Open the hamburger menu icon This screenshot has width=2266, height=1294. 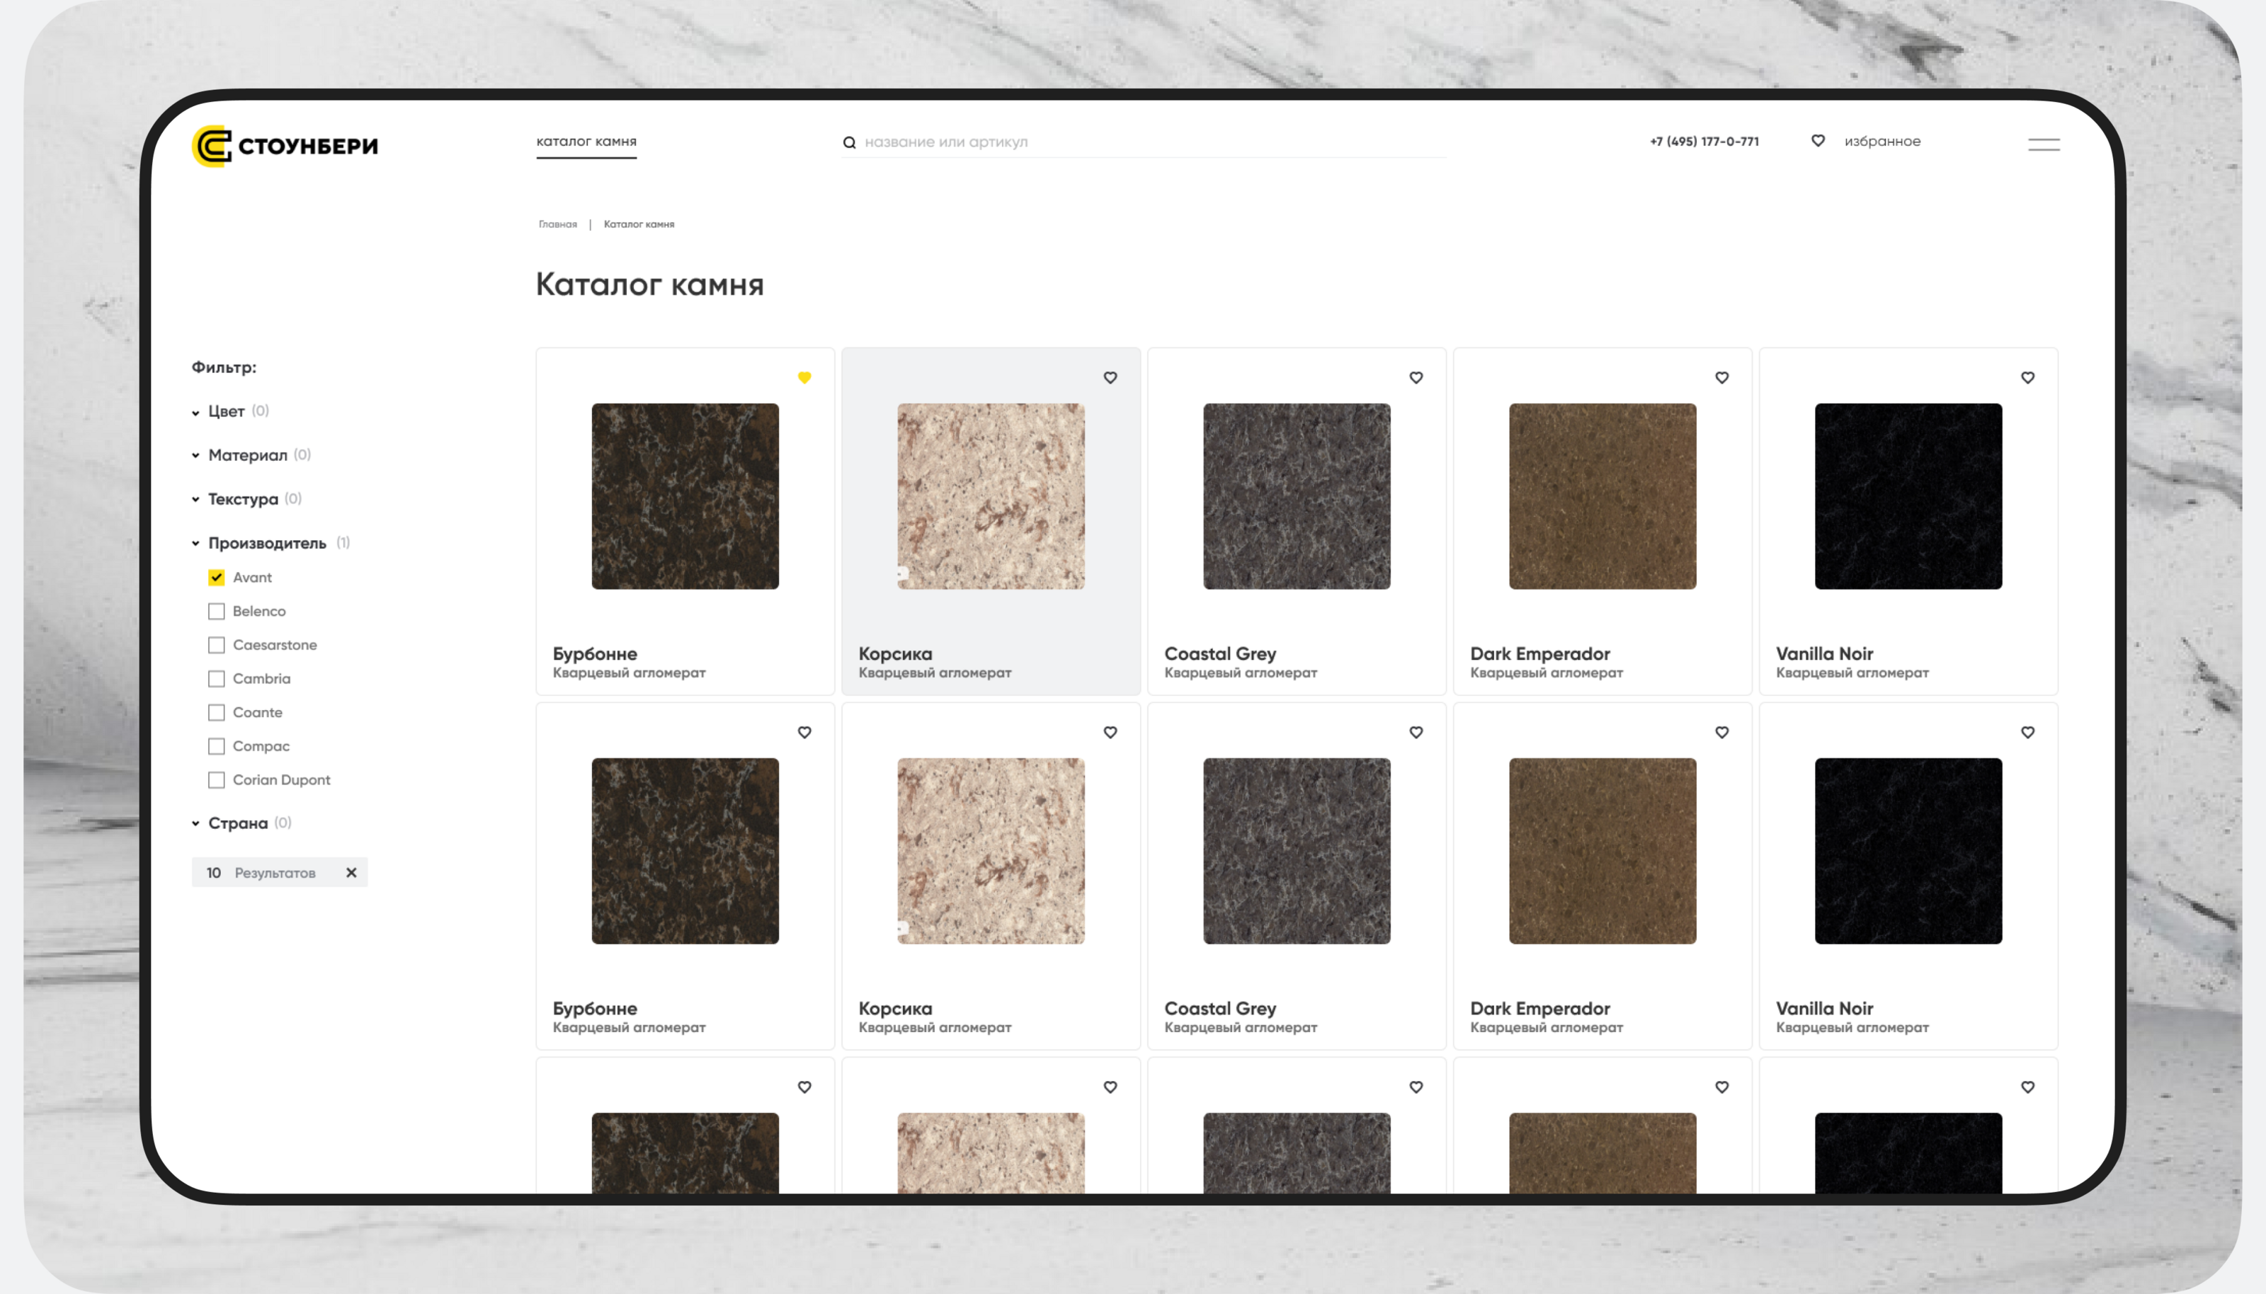point(2043,144)
